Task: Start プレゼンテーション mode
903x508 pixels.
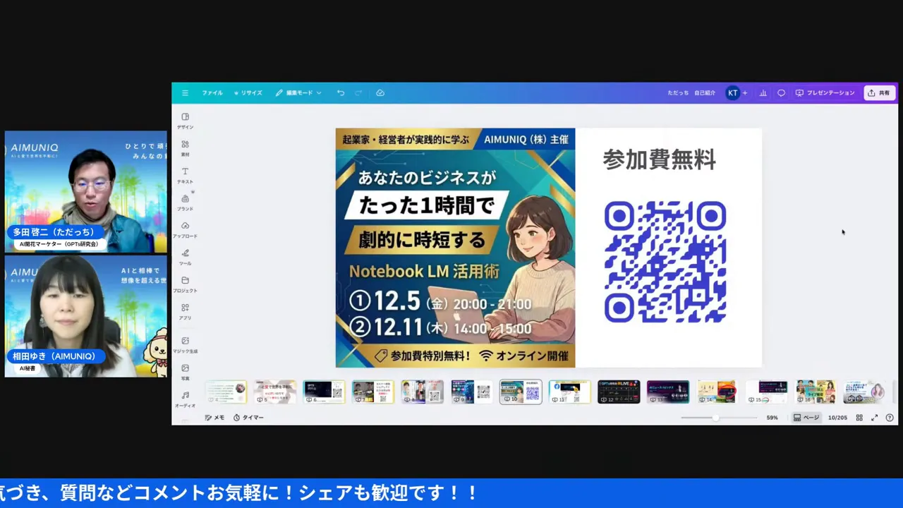Action: click(x=825, y=92)
